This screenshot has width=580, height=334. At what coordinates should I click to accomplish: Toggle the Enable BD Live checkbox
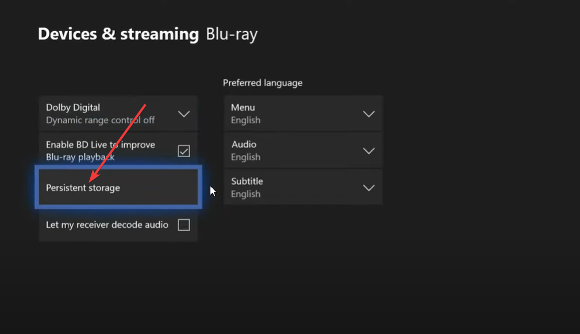pyautogui.click(x=184, y=151)
